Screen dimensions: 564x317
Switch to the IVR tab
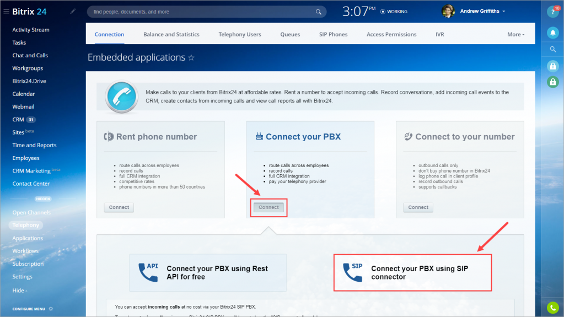click(x=439, y=35)
